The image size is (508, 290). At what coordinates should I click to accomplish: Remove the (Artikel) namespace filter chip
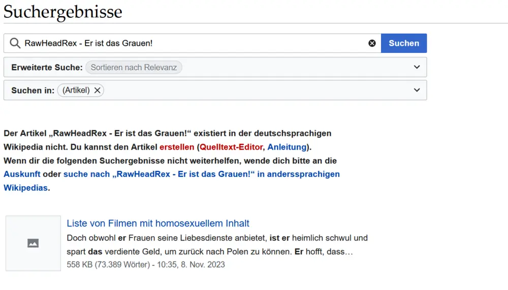[98, 90]
